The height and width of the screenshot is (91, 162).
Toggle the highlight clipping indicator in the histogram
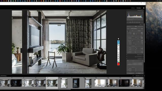[143, 12]
